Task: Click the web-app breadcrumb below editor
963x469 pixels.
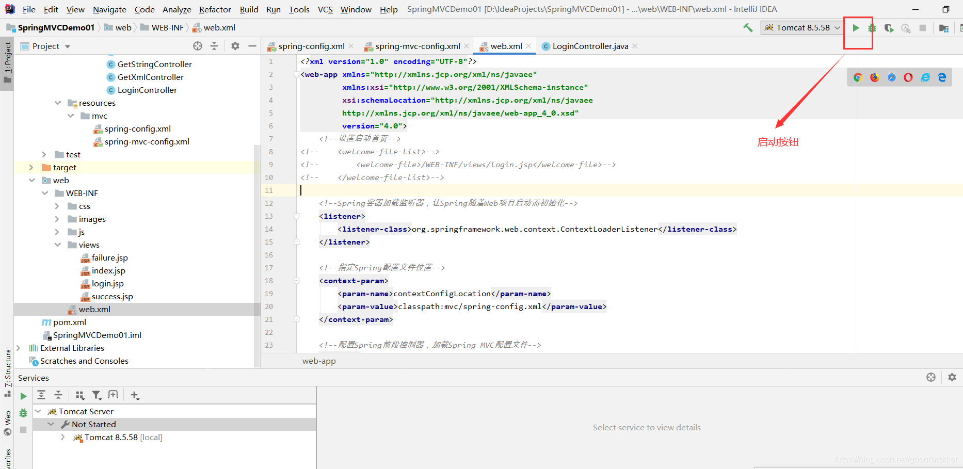Action: (x=319, y=361)
